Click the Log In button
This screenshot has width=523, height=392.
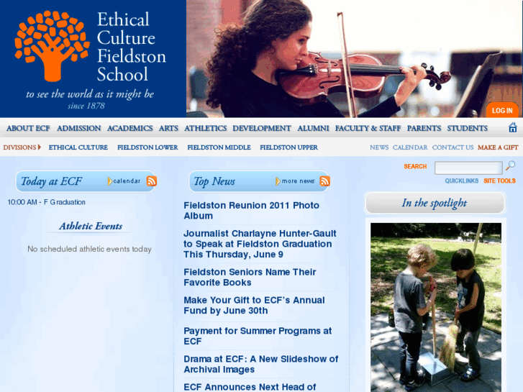click(x=502, y=111)
